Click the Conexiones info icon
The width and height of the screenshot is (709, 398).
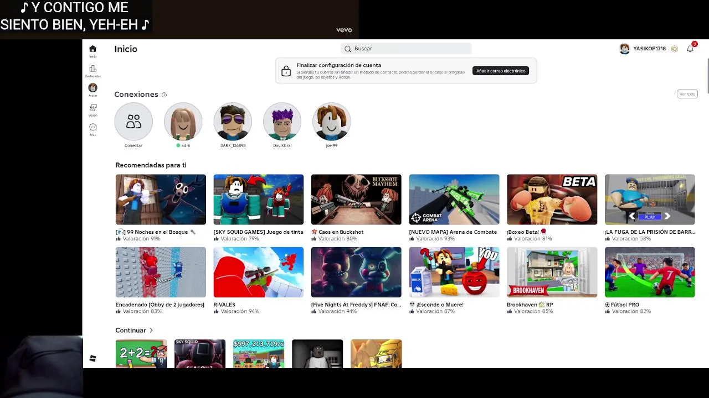click(x=164, y=95)
